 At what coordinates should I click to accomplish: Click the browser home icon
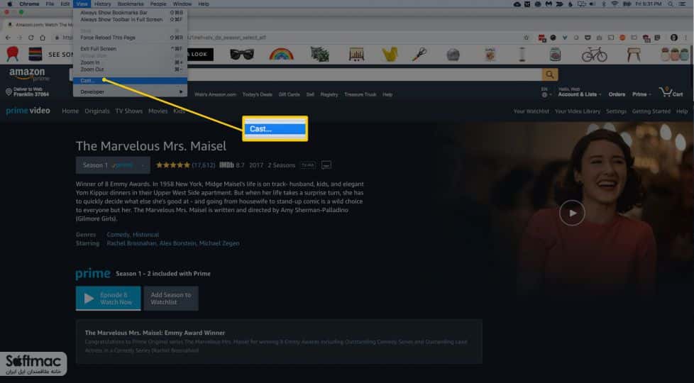click(43, 38)
